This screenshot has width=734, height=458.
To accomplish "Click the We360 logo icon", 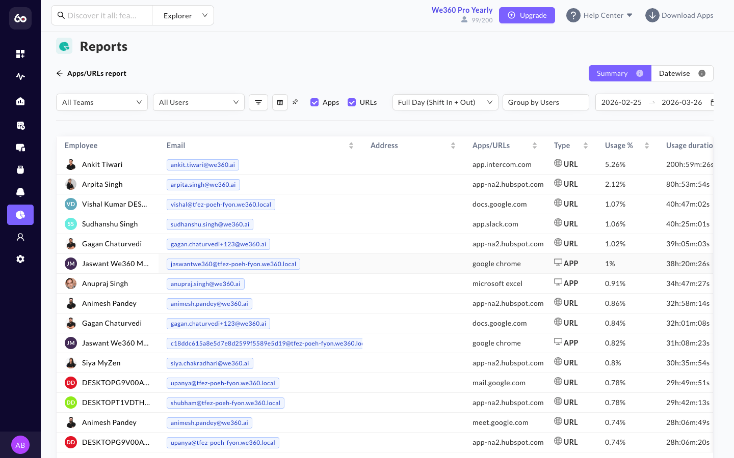I will (x=20, y=18).
